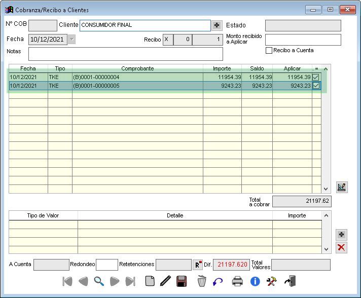Click the red X remove value button

tap(342, 247)
